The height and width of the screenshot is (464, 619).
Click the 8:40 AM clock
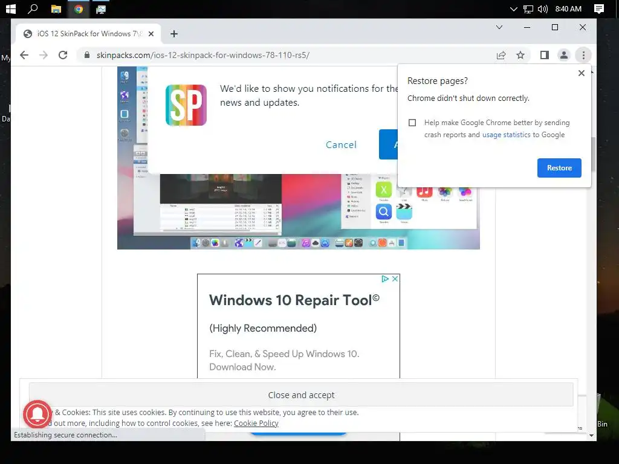[x=568, y=9]
